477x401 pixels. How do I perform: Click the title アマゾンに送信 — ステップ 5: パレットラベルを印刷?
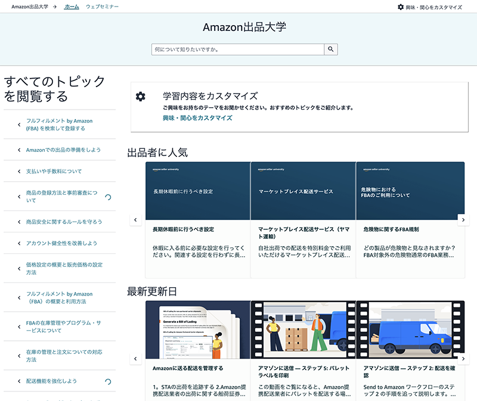point(303,372)
